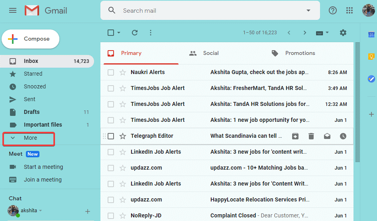
Task: Check the Naukri Alerts email checkbox
Action: point(111,72)
